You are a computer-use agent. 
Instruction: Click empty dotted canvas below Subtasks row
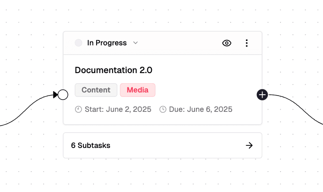point(162,176)
